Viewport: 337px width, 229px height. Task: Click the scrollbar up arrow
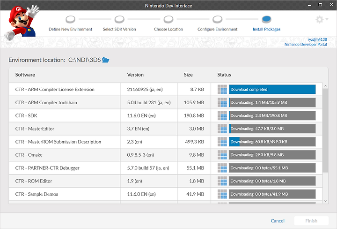click(x=325, y=86)
